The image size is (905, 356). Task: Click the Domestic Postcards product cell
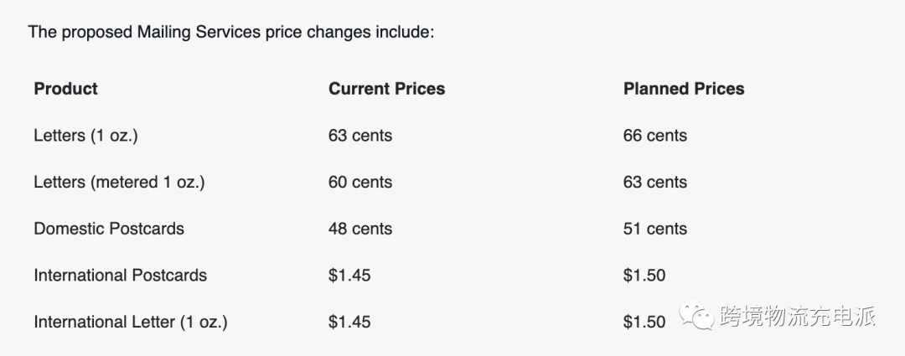(x=109, y=229)
